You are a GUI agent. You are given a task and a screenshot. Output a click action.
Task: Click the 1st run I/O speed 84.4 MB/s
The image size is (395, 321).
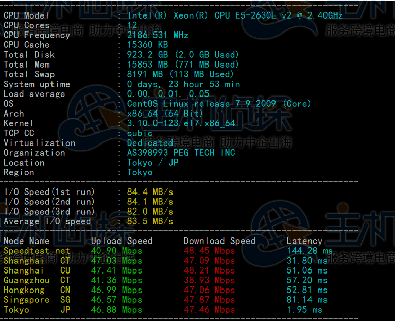(150, 192)
